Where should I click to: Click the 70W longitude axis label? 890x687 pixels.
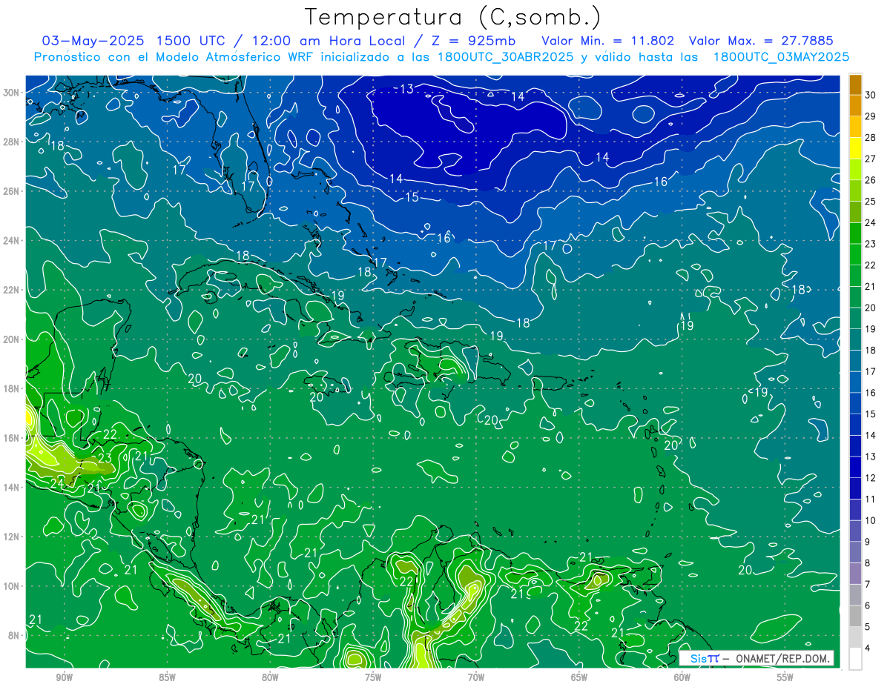tap(476, 677)
